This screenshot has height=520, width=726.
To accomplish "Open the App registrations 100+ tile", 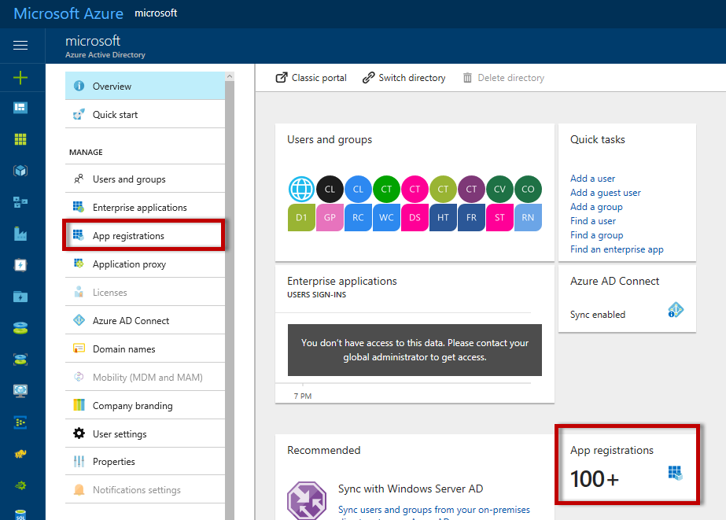I will tap(627, 464).
